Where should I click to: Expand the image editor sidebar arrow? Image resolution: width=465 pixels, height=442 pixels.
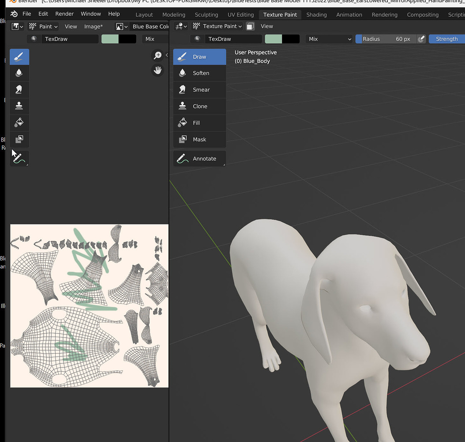click(167, 55)
